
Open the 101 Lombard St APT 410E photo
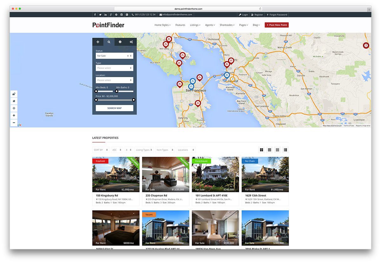click(x=215, y=174)
